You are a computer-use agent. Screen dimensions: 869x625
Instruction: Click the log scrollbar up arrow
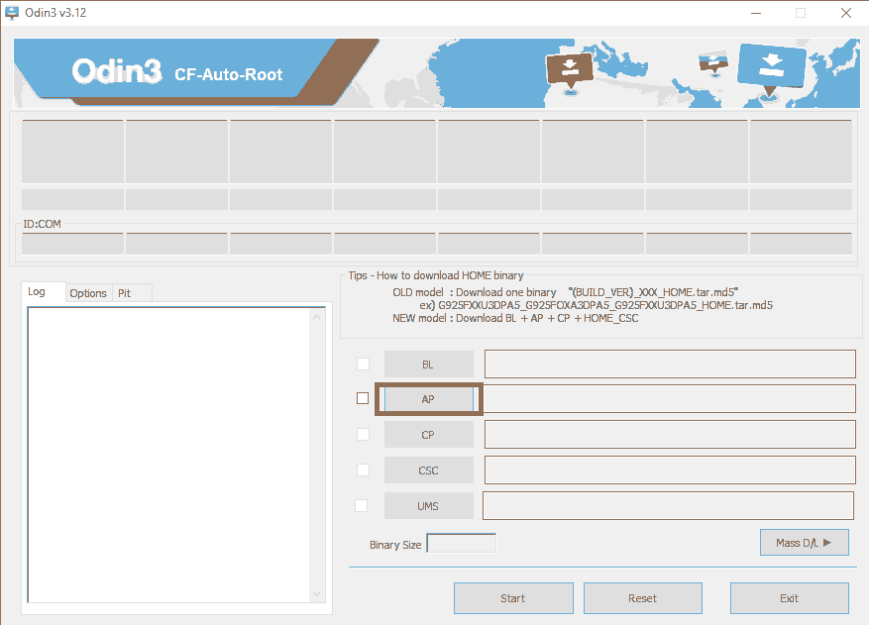[x=316, y=317]
